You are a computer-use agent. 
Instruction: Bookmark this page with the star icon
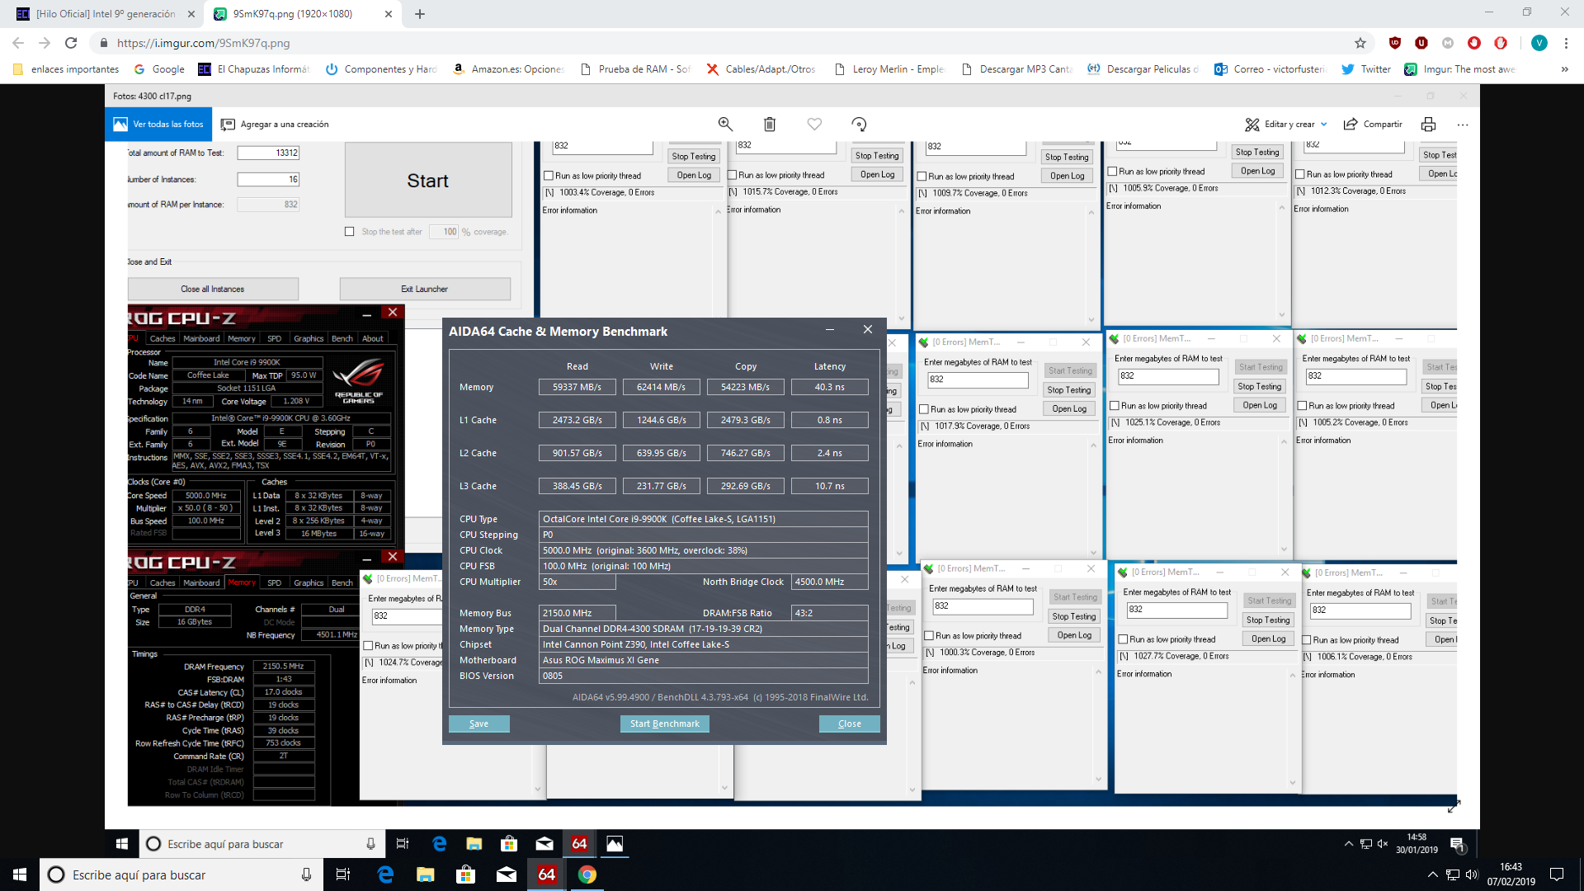pos(1360,43)
